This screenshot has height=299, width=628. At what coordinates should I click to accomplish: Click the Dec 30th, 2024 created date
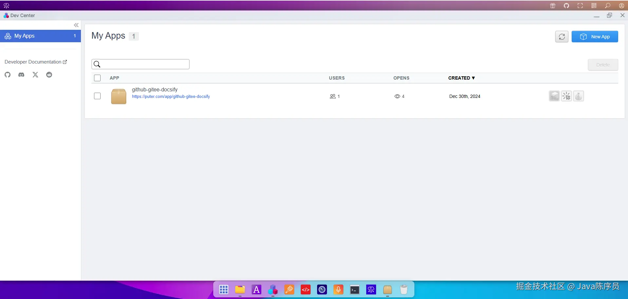click(465, 96)
